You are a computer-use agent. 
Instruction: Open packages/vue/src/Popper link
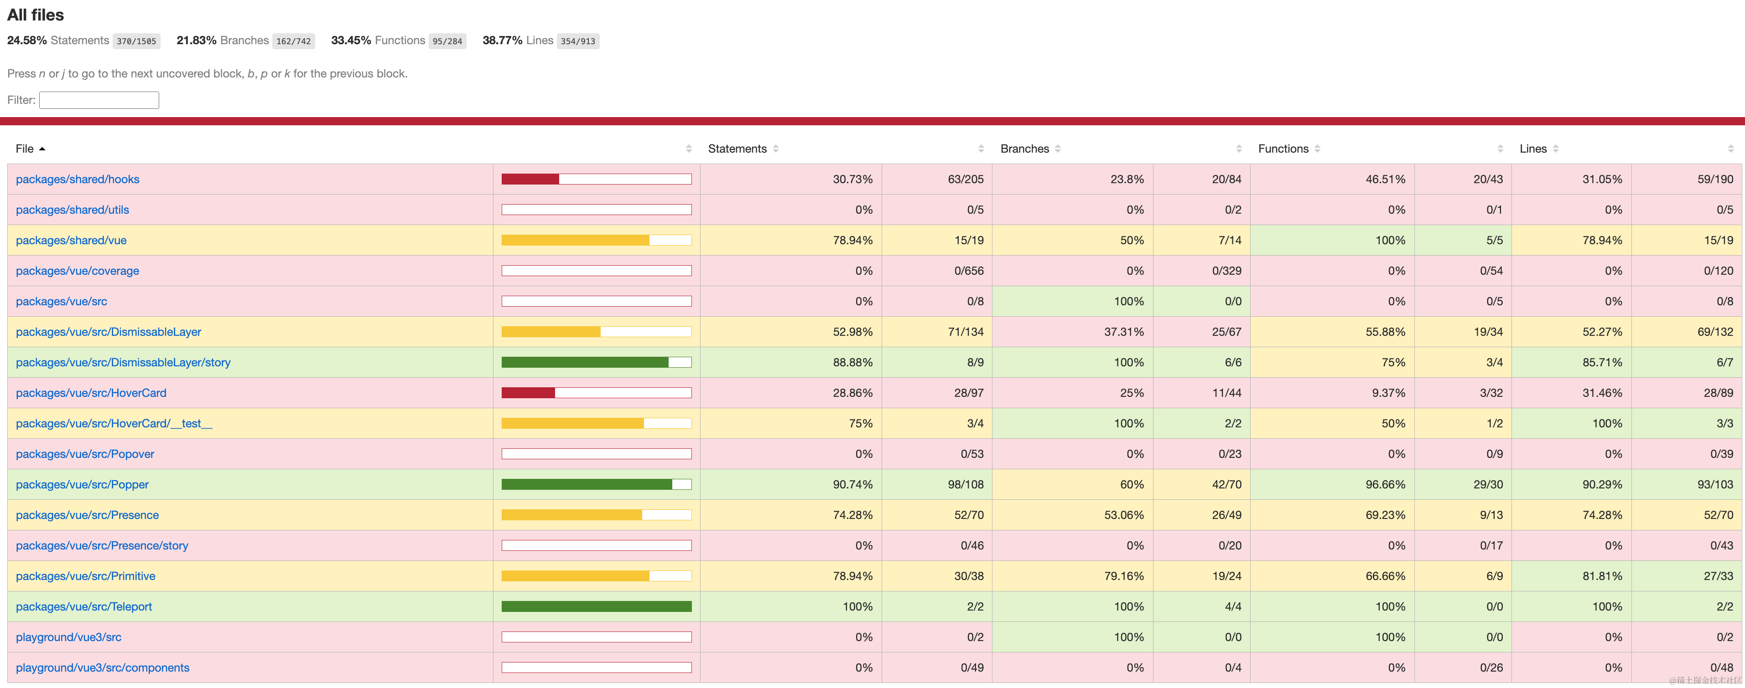tap(82, 484)
